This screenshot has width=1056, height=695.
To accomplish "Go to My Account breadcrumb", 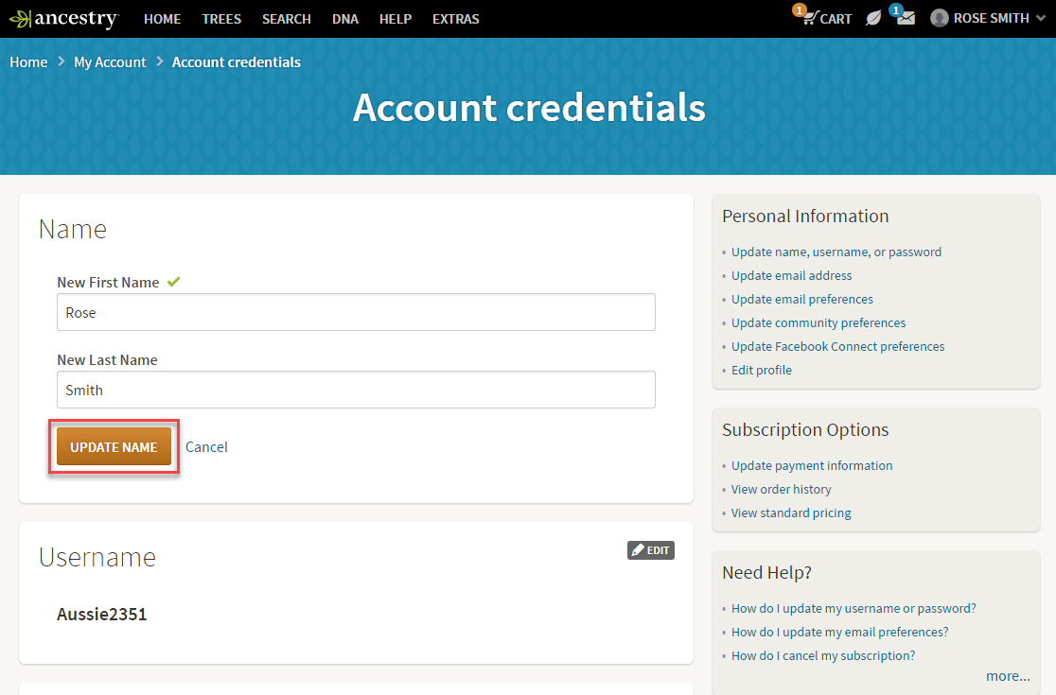I will 110,62.
